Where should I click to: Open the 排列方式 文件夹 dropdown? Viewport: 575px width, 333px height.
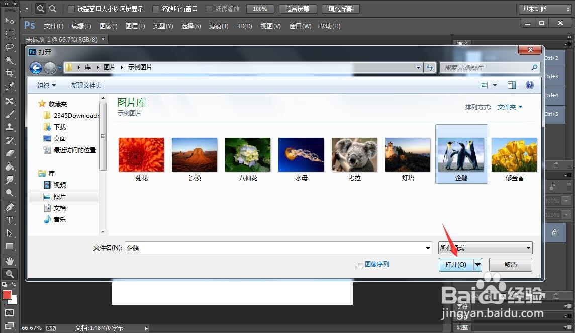tap(509, 107)
